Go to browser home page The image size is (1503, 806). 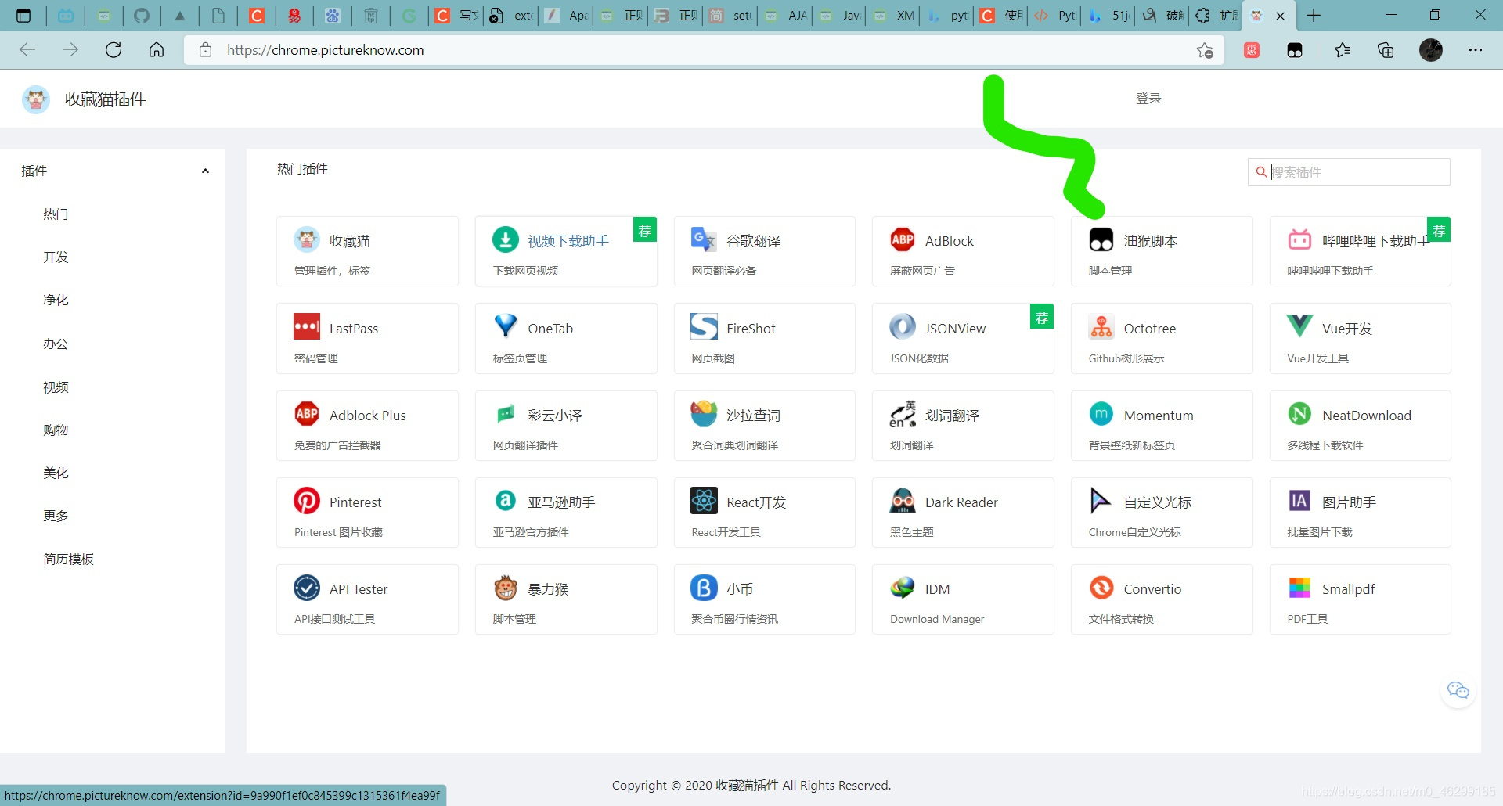(157, 50)
